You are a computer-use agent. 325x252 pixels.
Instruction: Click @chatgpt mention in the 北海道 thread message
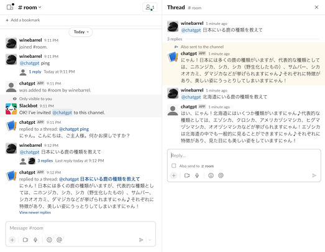point(191,97)
